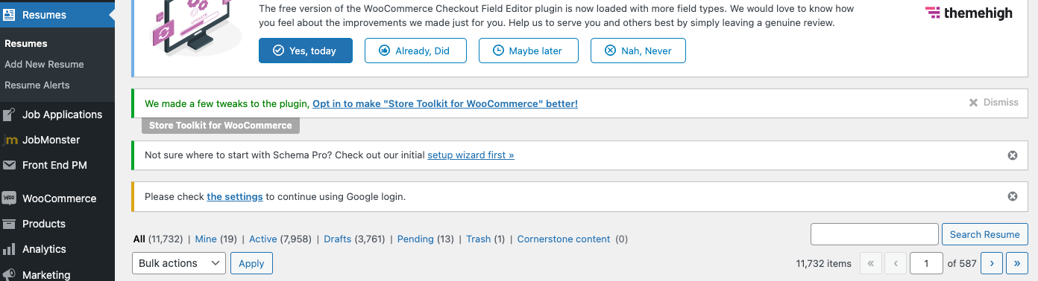
Task: Open Resume Alerts submenu item
Action: (37, 85)
